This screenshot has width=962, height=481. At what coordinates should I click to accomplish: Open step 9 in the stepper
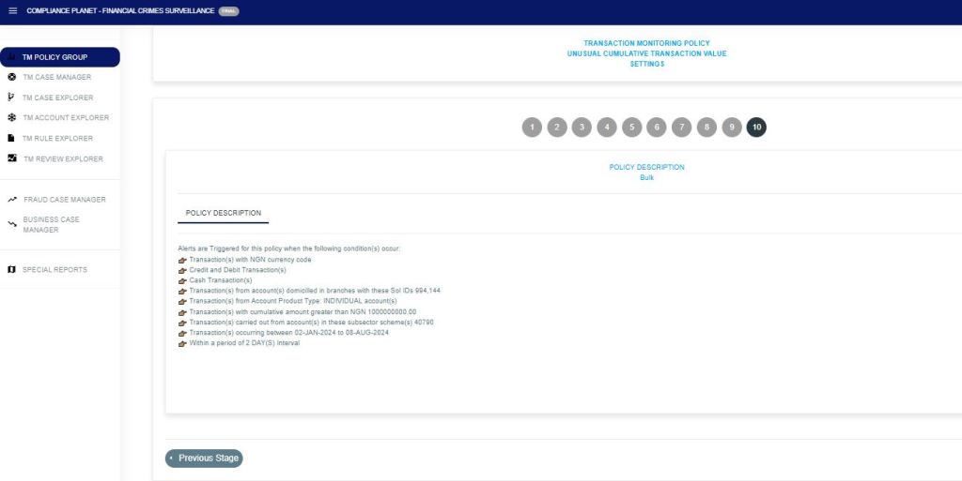click(x=732, y=128)
